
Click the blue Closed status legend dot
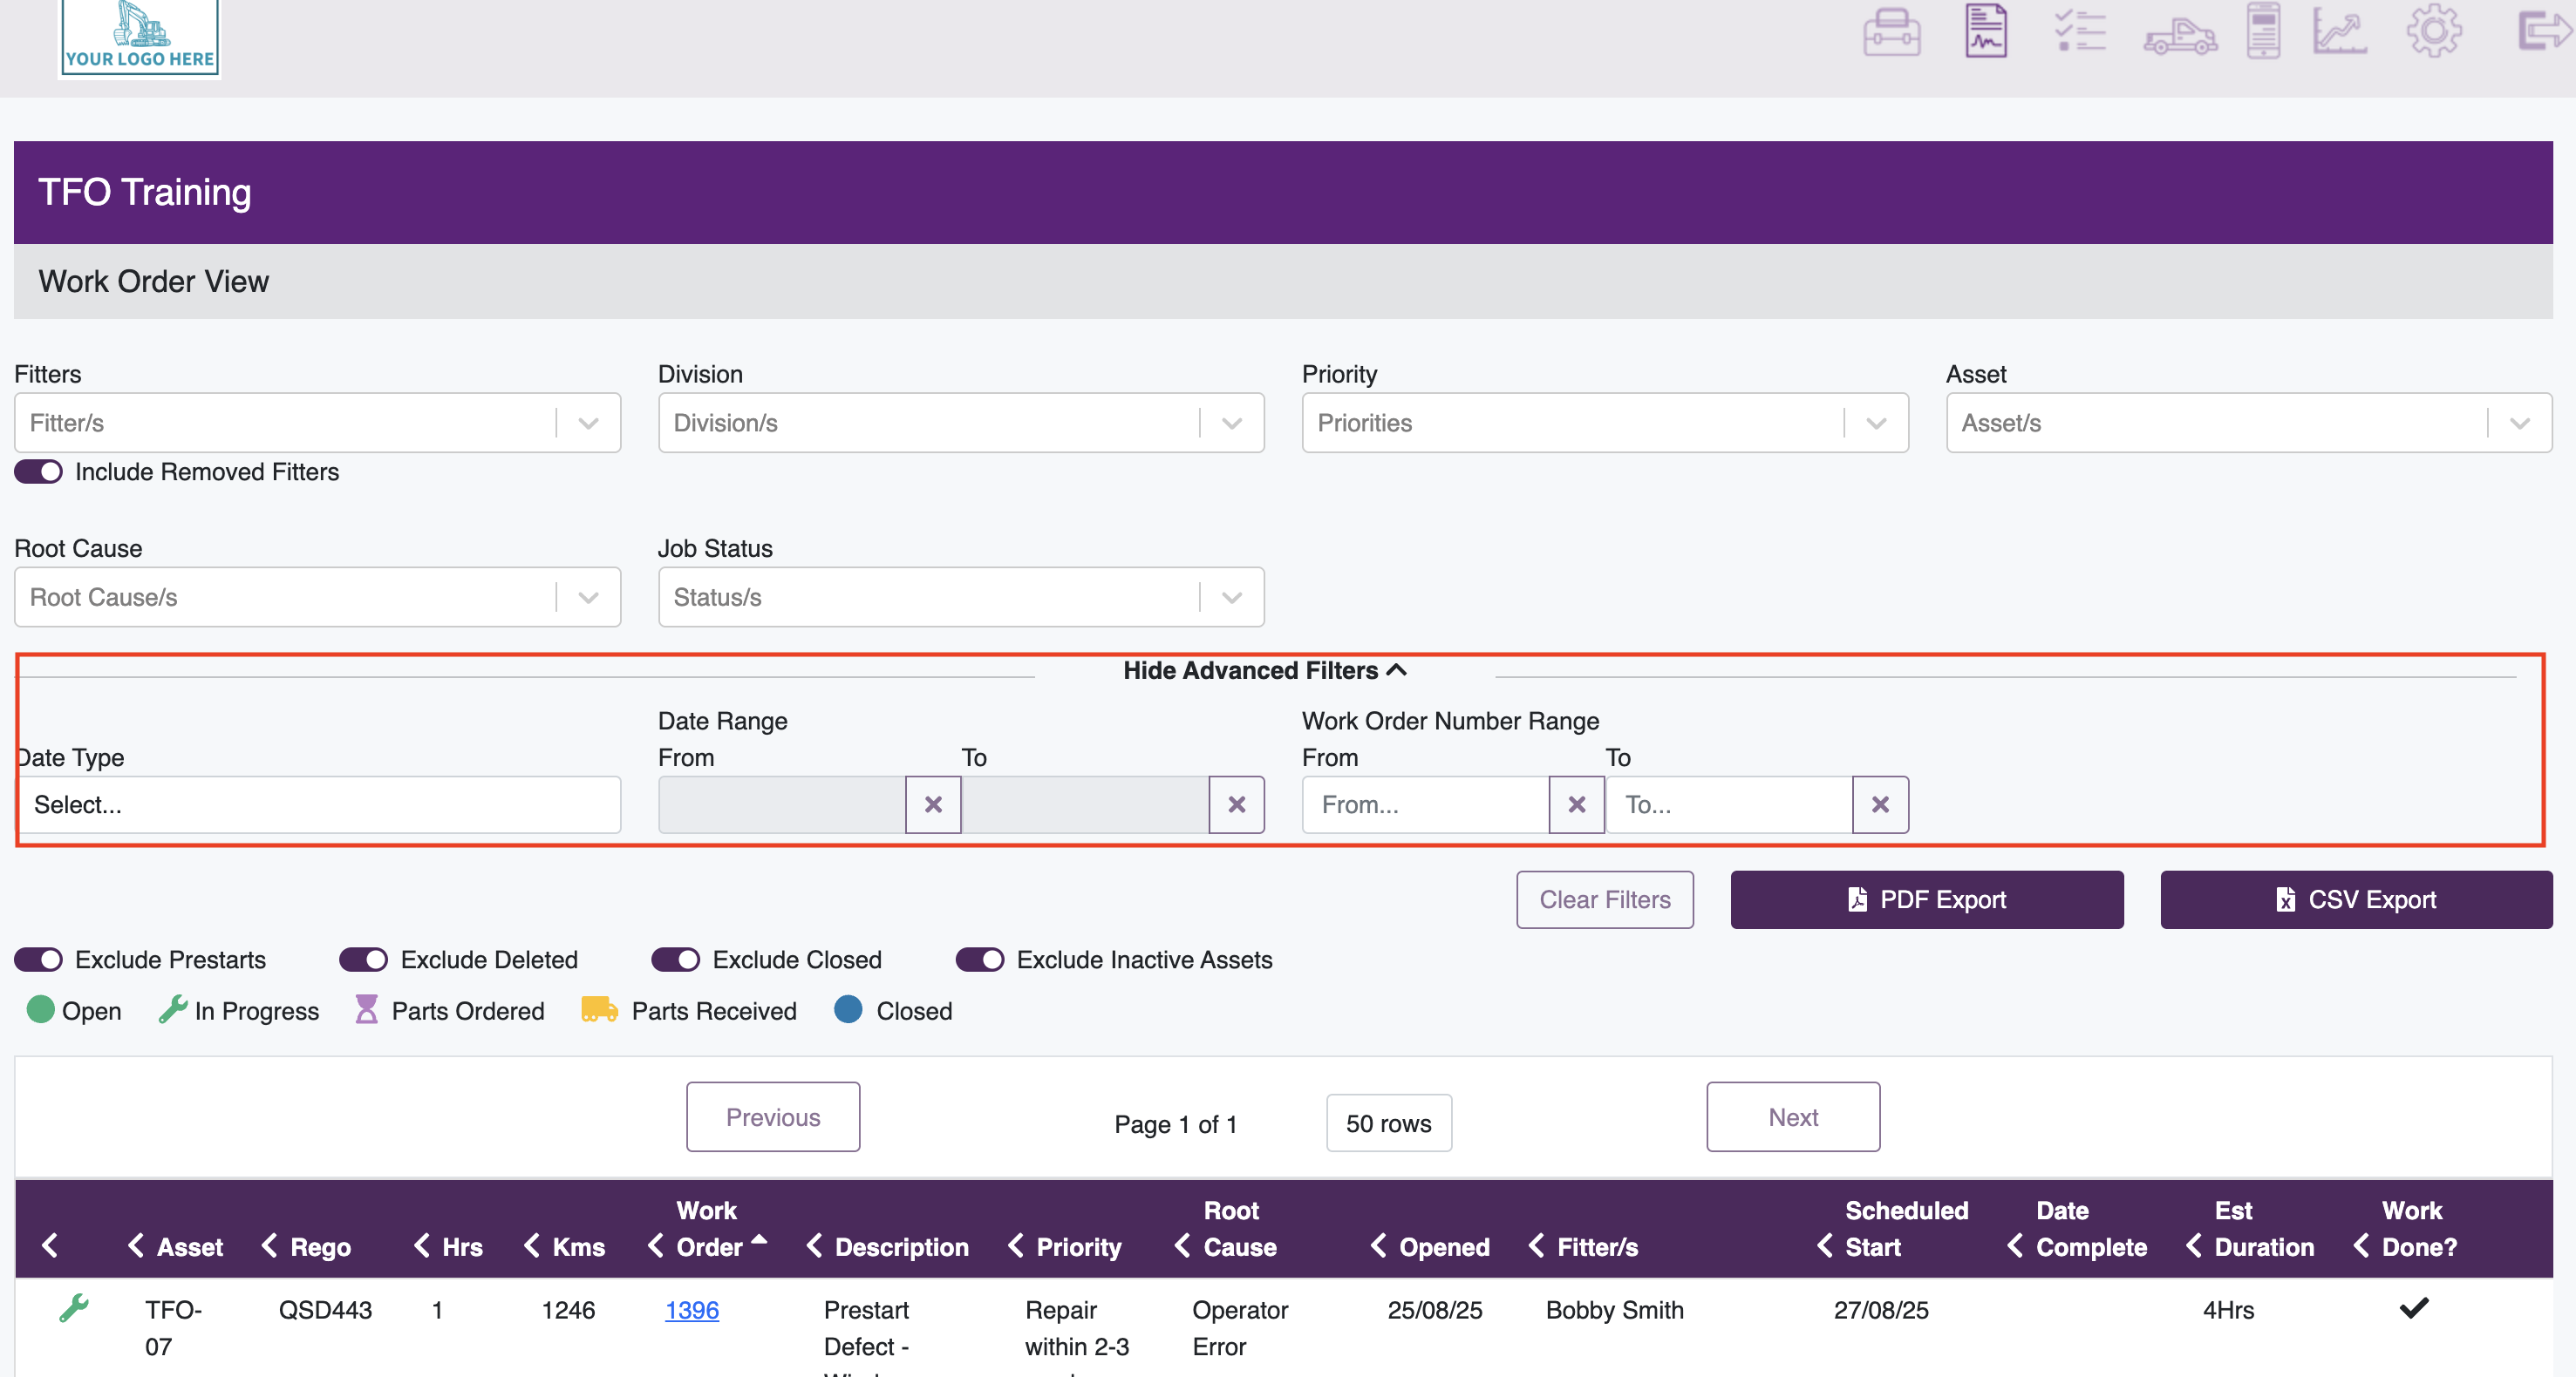848,1009
